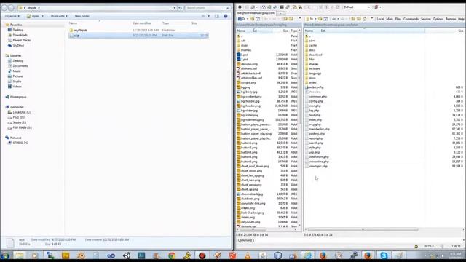
Task: Open WinSCP Preferences gear icon
Action: 240,7
